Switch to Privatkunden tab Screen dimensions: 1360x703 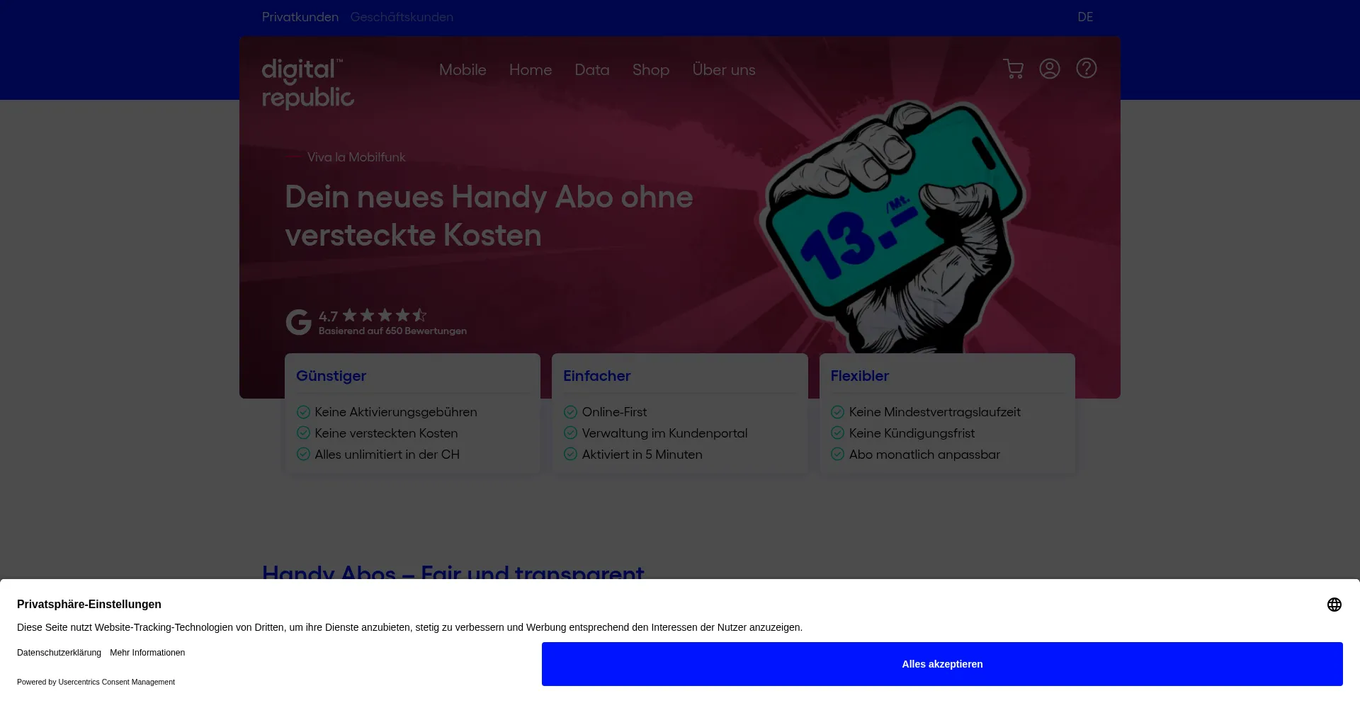pos(300,17)
